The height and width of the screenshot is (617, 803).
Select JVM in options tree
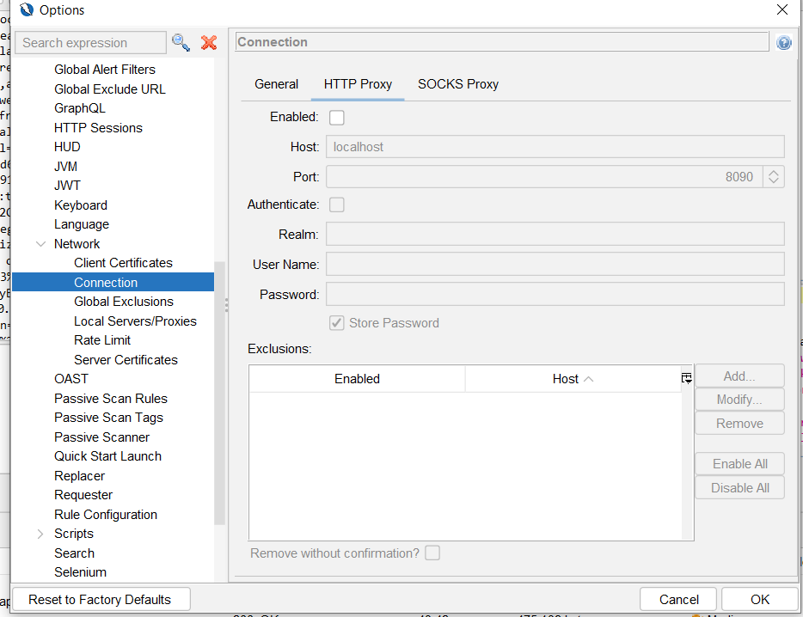(65, 167)
